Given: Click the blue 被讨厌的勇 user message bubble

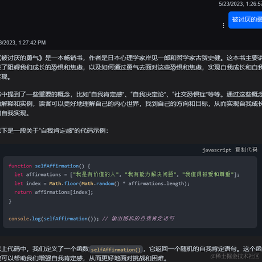Looking at the screenshot, I should tap(245, 20).
